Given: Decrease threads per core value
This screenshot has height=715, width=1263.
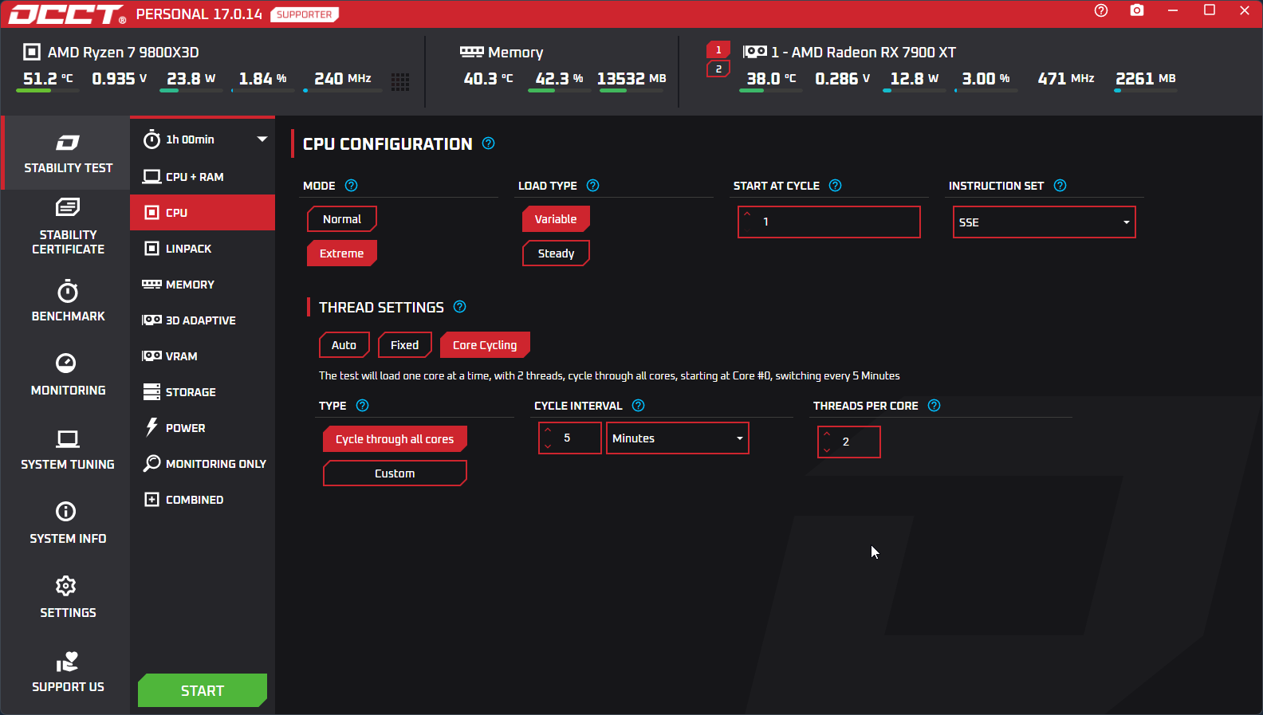Looking at the screenshot, I should click(x=827, y=450).
